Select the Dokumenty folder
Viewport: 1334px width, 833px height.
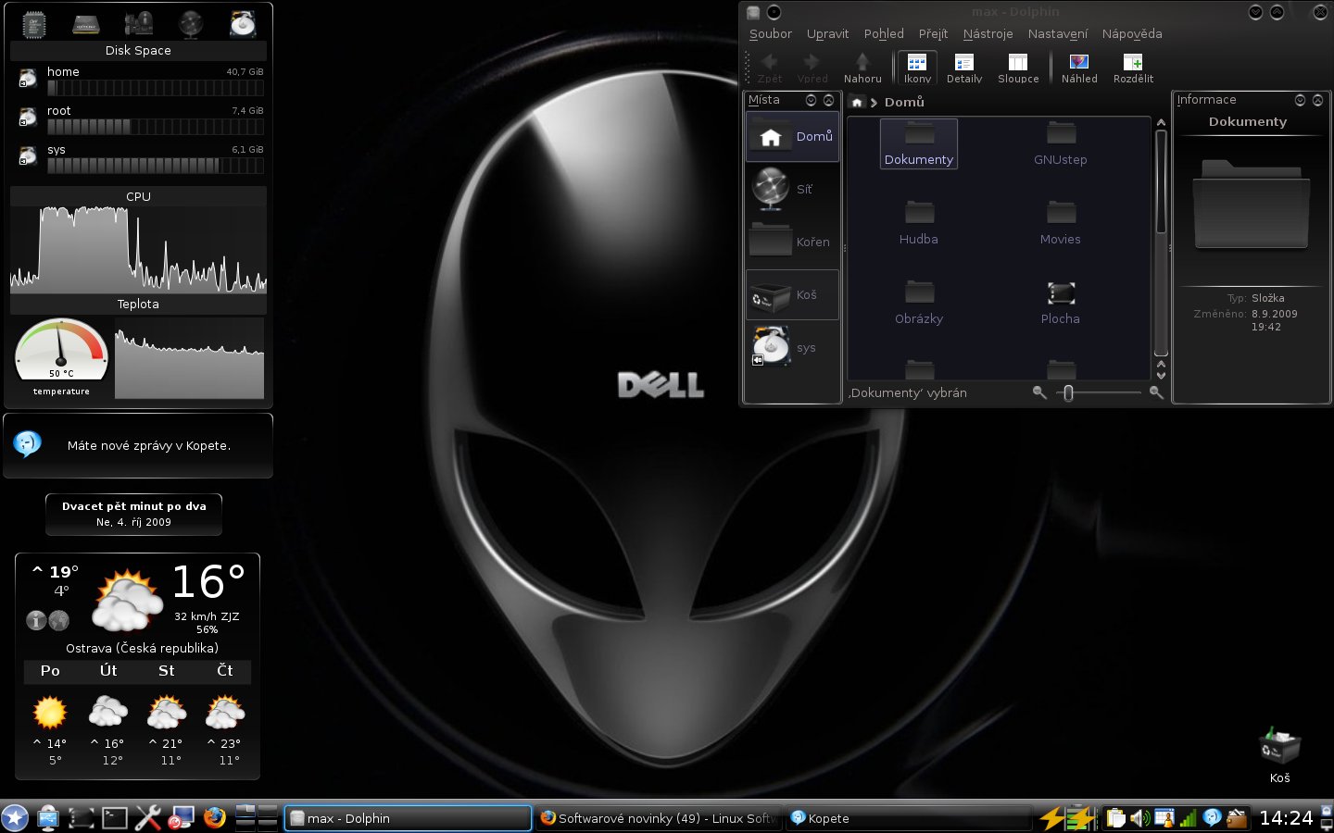[x=918, y=143]
